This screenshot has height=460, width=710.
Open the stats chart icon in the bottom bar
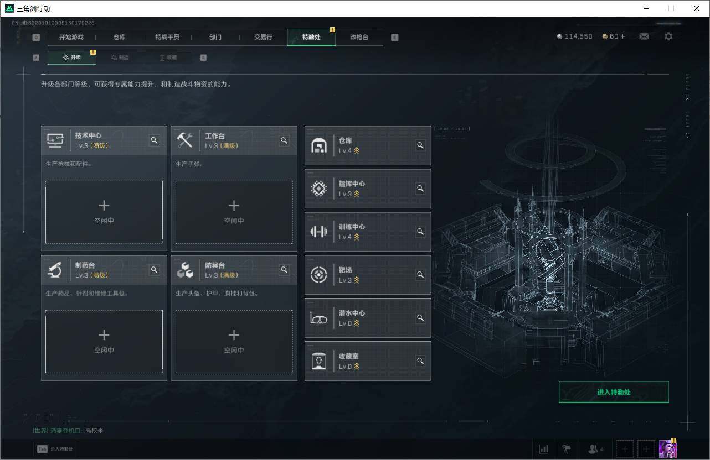click(x=543, y=449)
